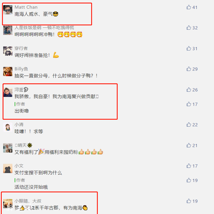The image size is (214, 214).
Task: Like author's reply 出街噜
Action: click(189, 104)
